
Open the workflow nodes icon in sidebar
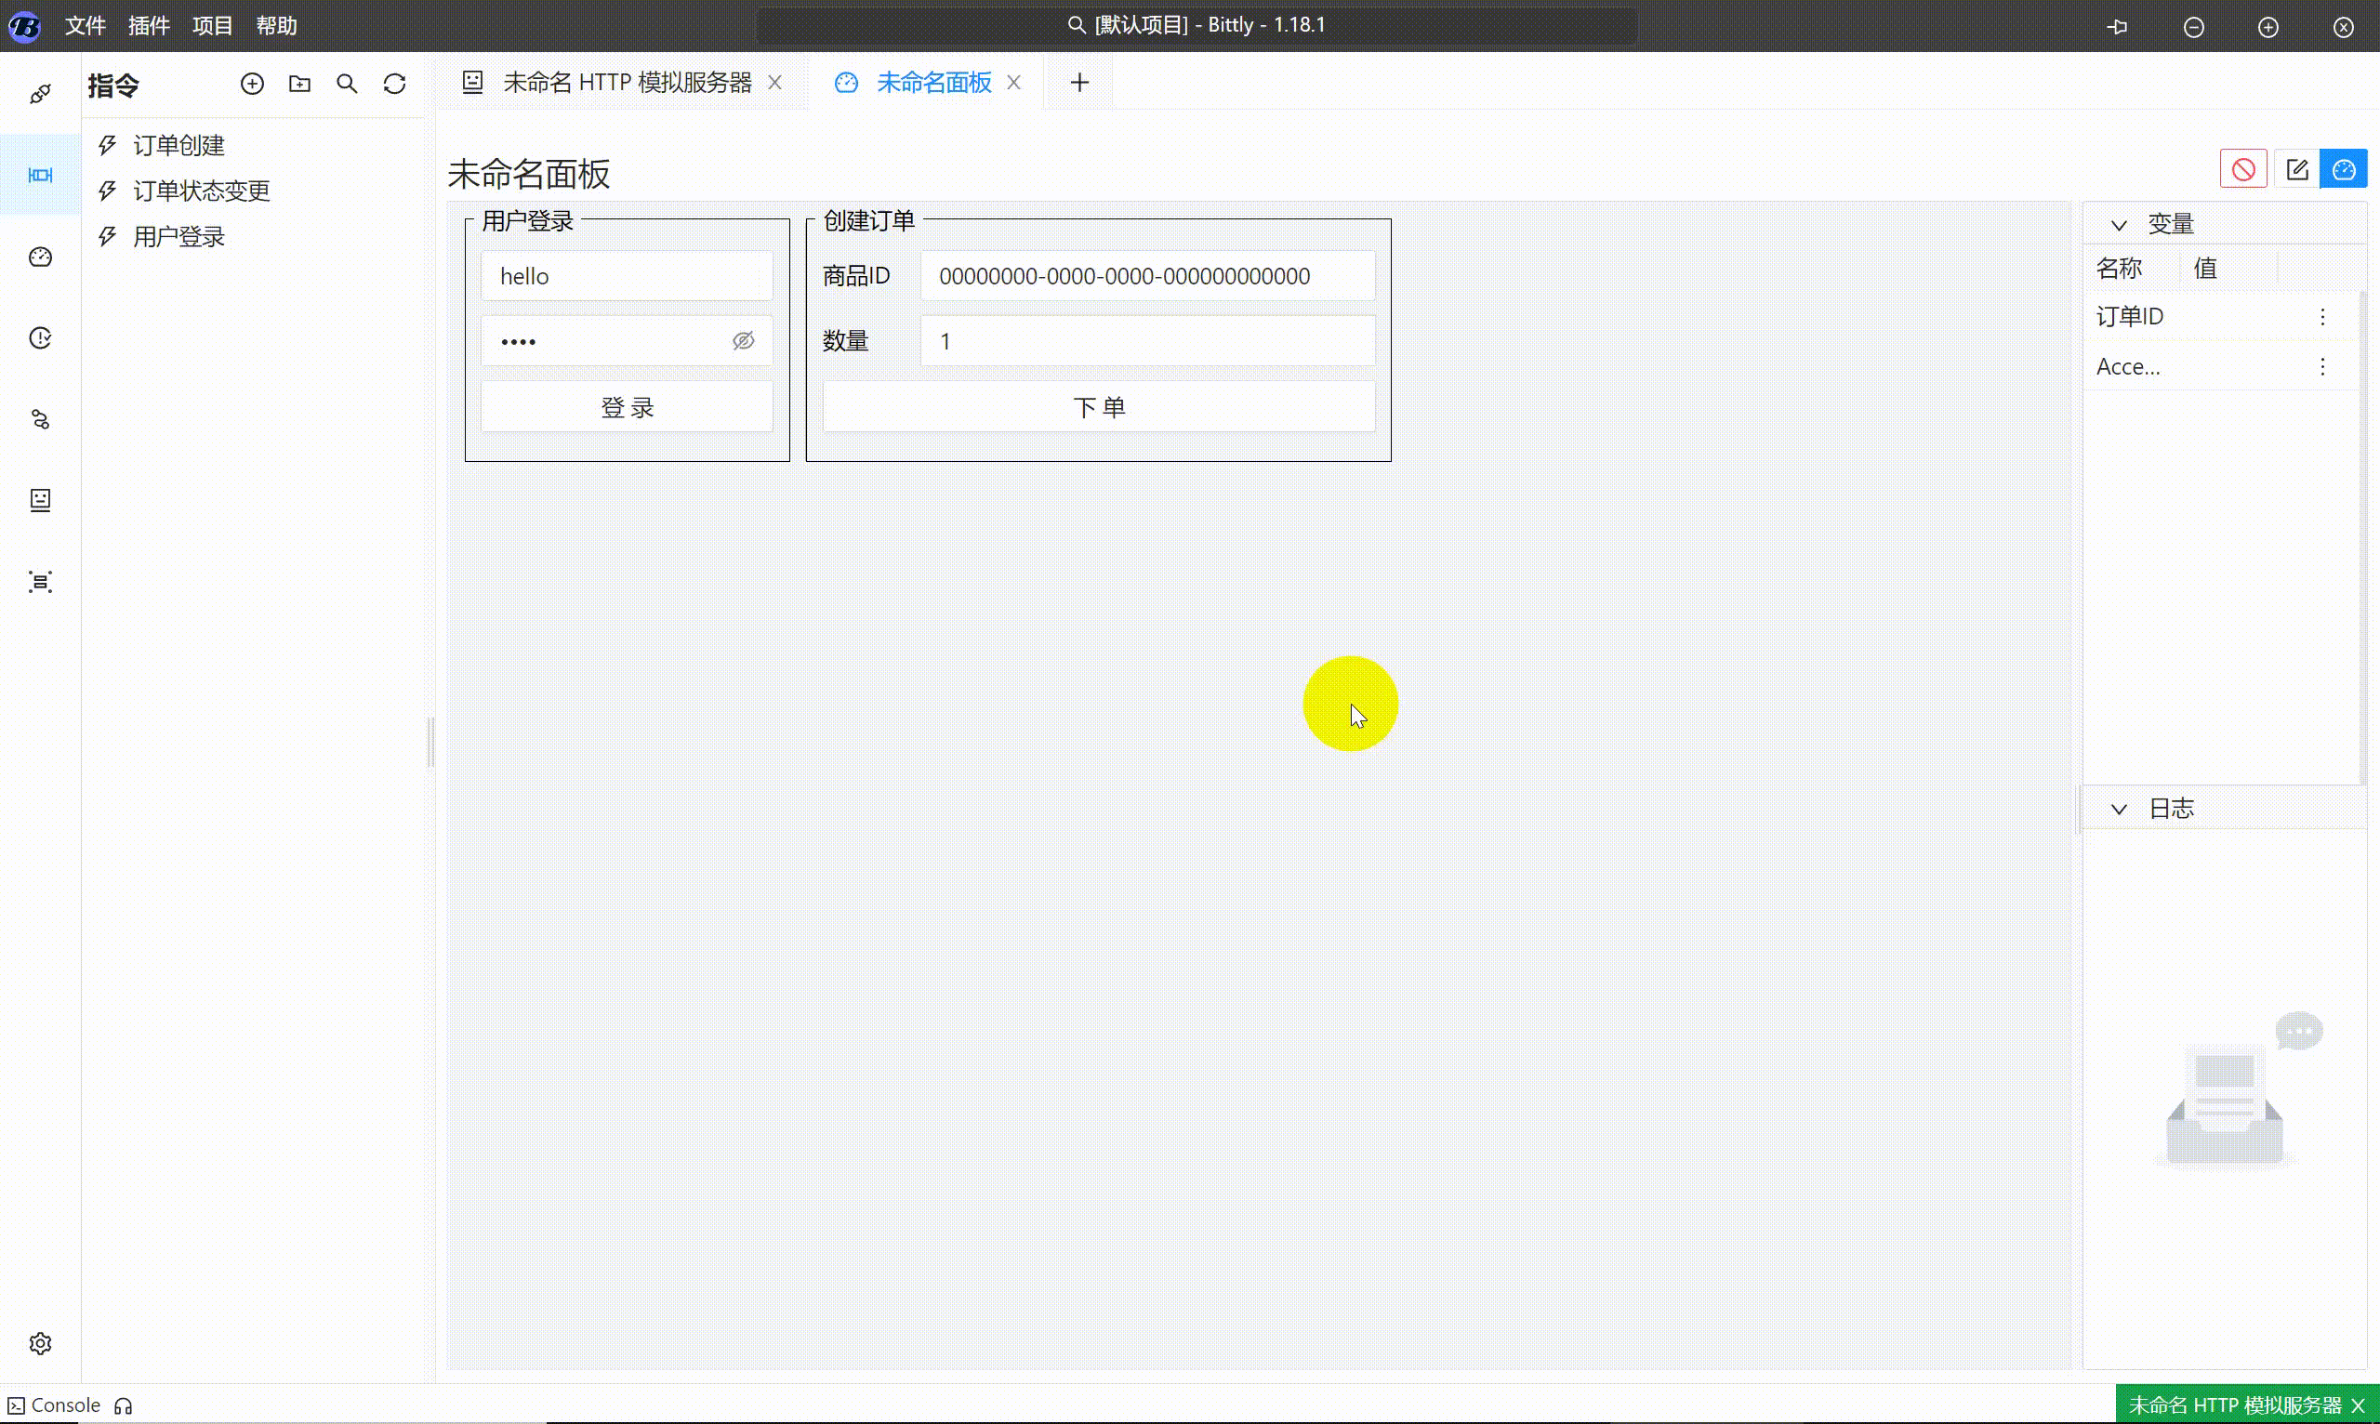point(40,419)
